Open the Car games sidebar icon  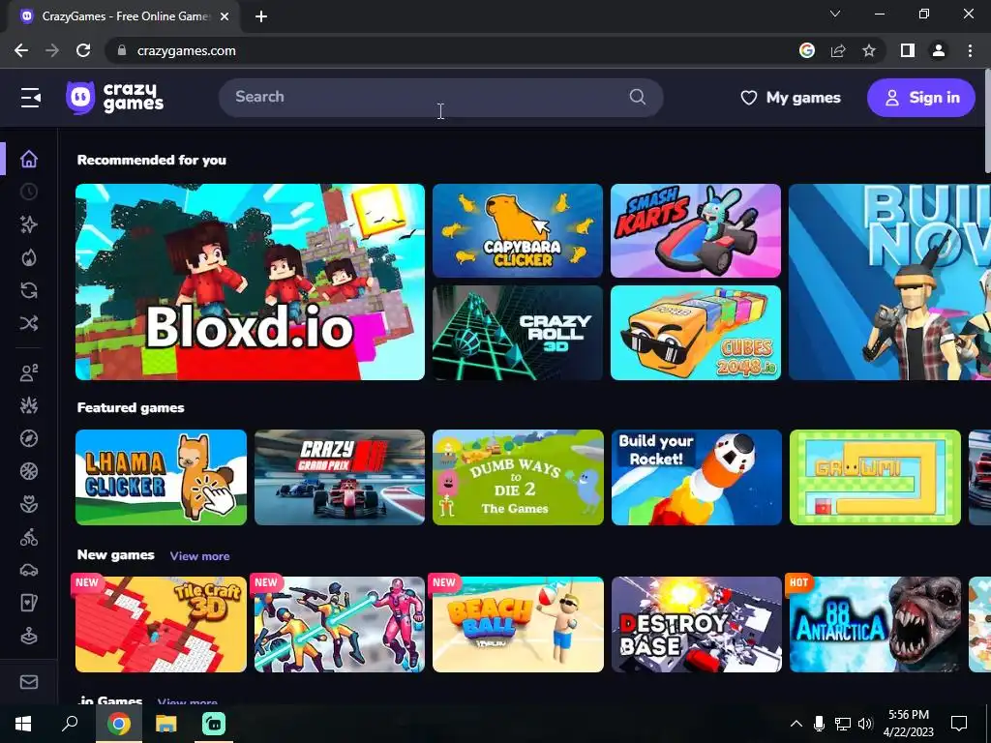pyautogui.click(x=28, y=570)
